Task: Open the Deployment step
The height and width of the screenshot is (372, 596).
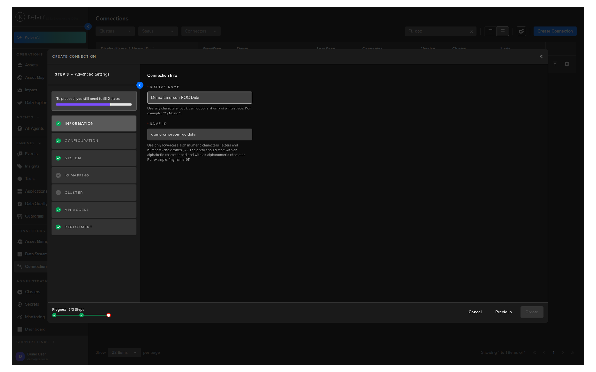Action: coord(94,227)
